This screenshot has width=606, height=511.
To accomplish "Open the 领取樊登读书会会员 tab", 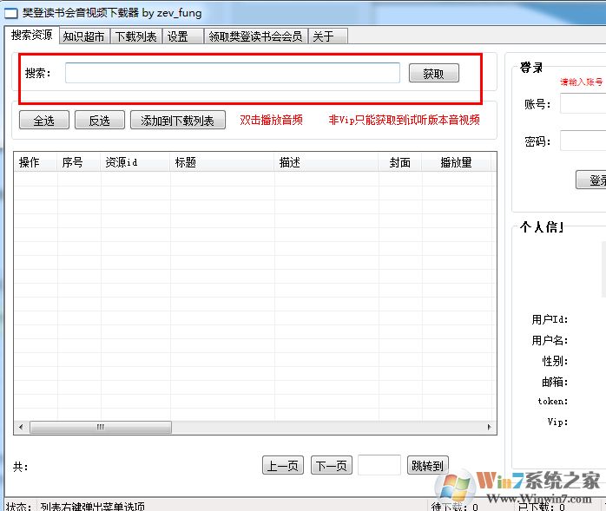I will coord(255,36).
